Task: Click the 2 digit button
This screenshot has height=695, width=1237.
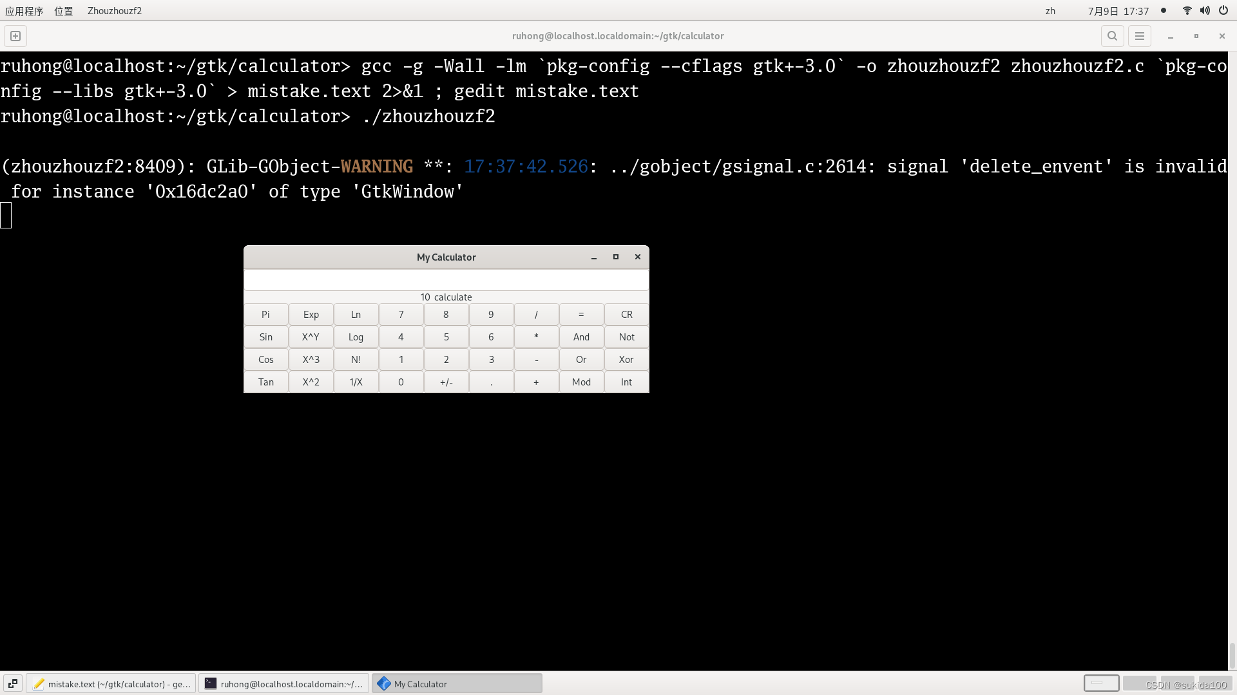Action: [446, 360]
